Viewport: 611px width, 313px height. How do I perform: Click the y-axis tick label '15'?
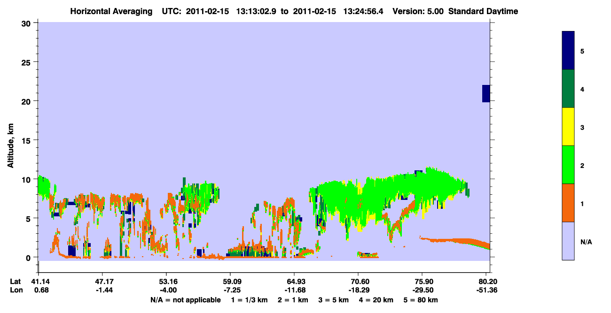27,140
